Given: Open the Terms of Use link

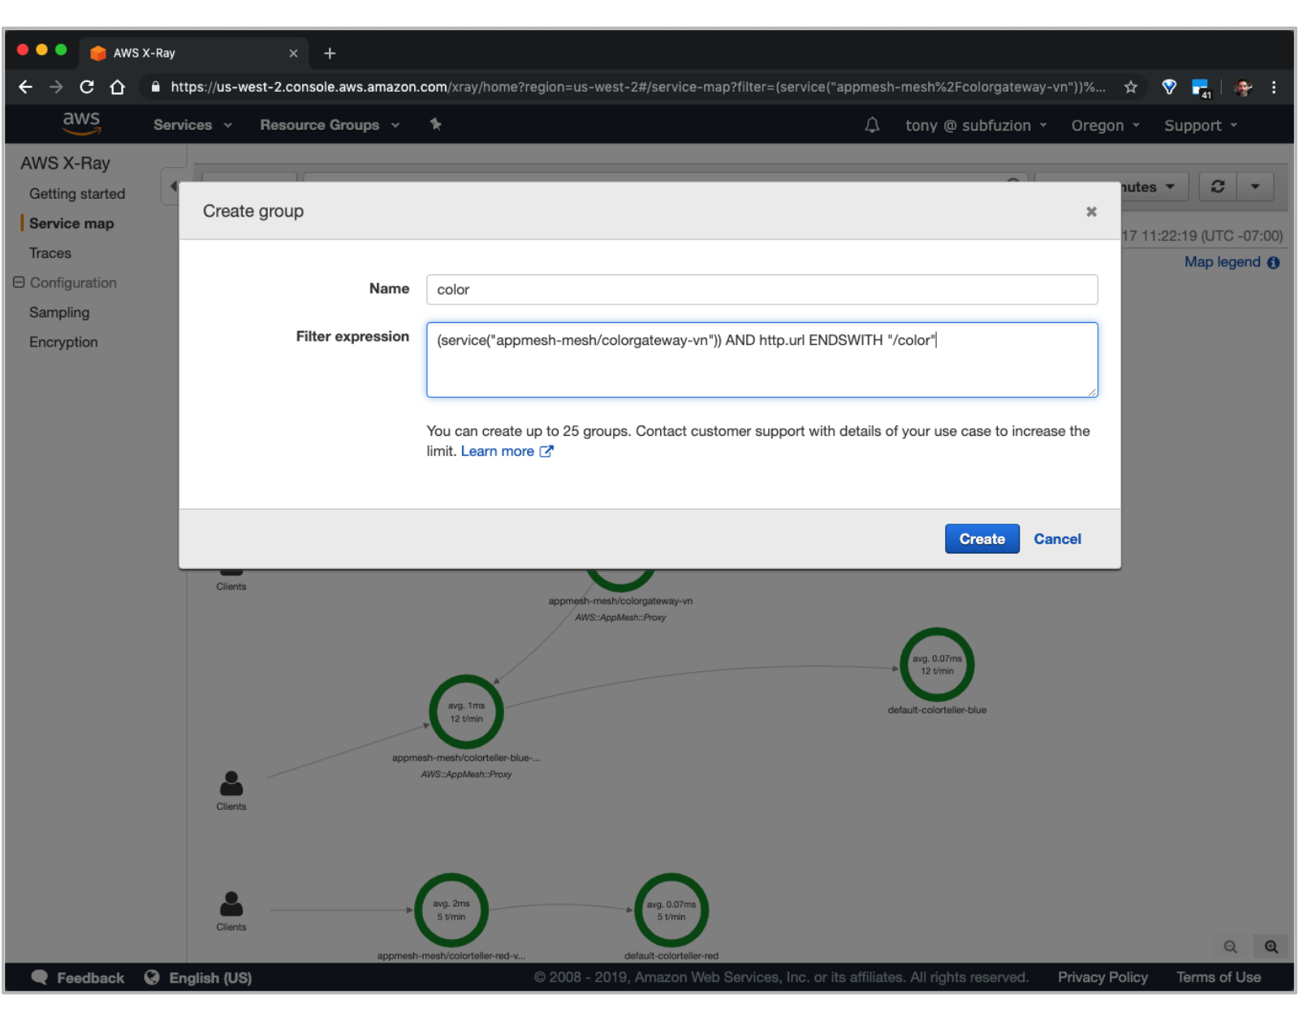Looking at the screenshot, I should 1219,977.
